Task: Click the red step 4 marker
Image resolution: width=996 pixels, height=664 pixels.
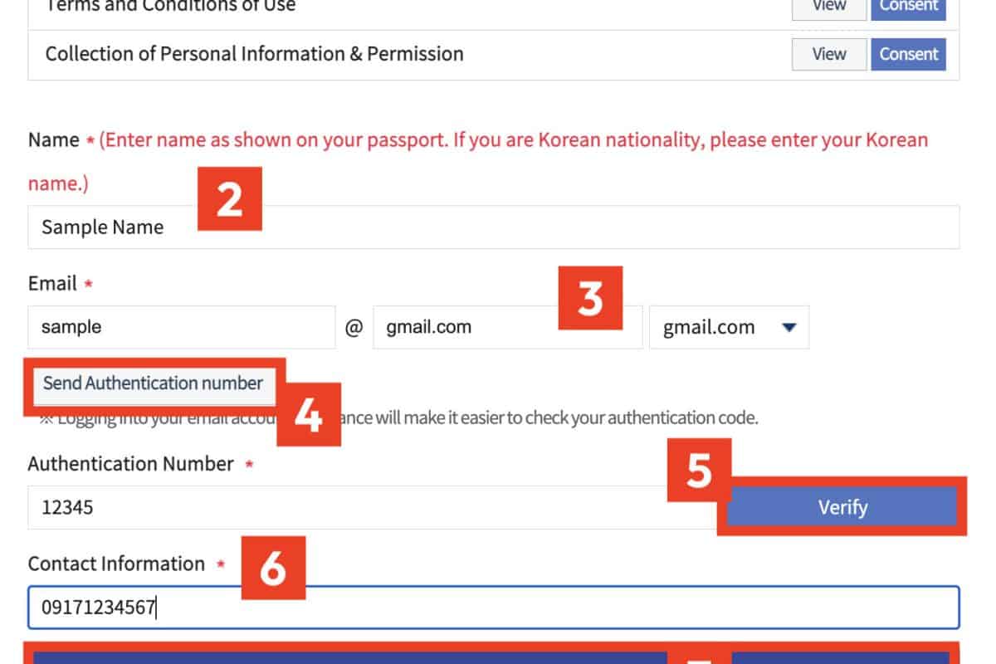Action: (308, 413)
